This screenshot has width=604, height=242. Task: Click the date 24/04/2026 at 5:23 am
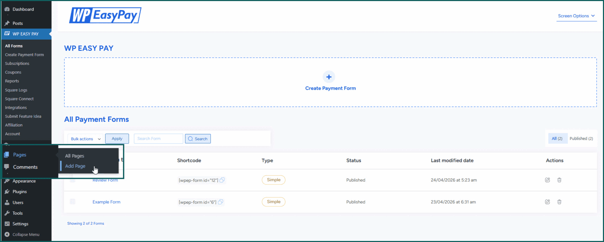(454, 180)
